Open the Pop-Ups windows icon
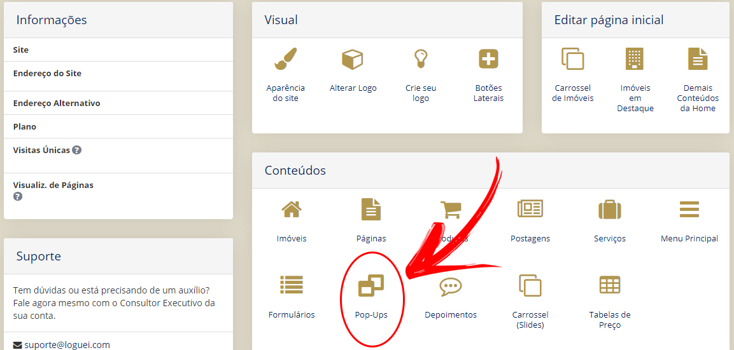Image resolution: width=734 pixels, height=350 pixels. 371,285
